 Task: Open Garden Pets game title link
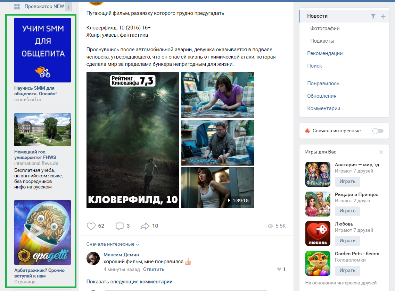coord(359,254)
